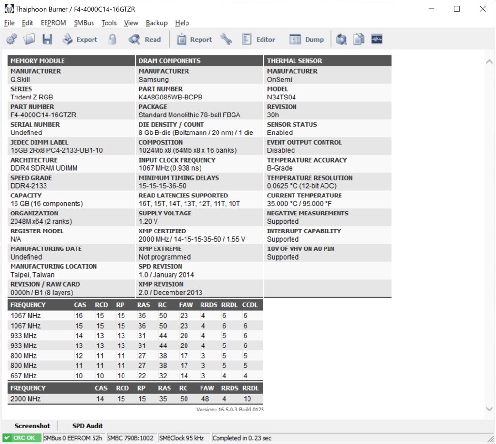Click XMP revision 2.0 / December 2013
This screenshot has height=444, width=496.
(170, 292)
